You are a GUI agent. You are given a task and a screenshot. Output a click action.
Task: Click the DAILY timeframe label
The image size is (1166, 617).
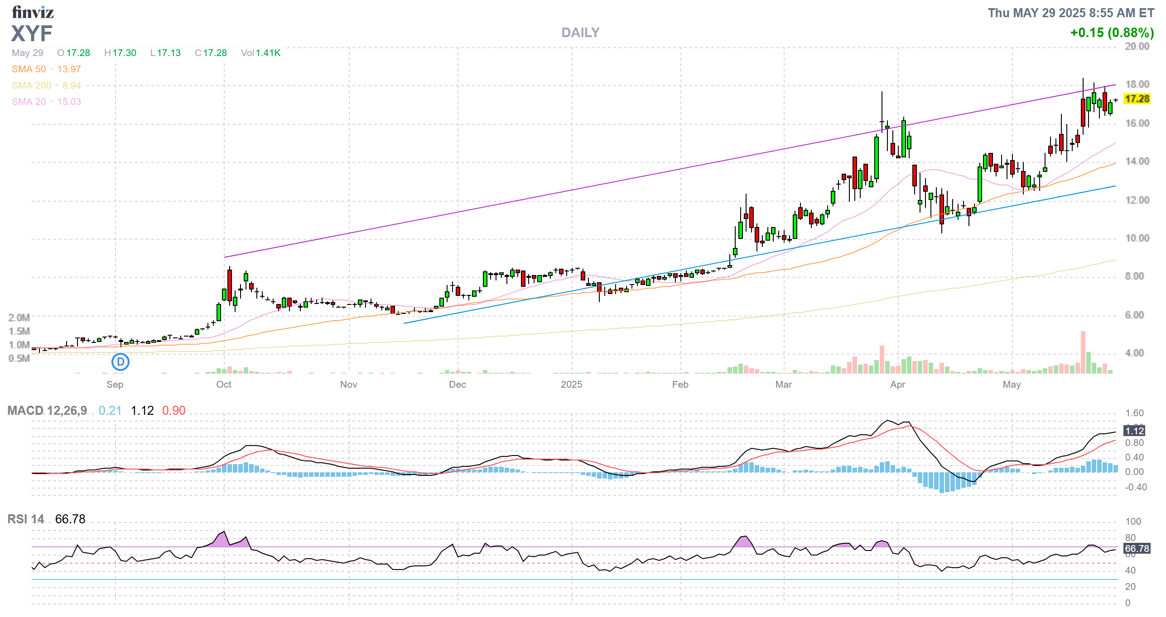click(580, 33)
